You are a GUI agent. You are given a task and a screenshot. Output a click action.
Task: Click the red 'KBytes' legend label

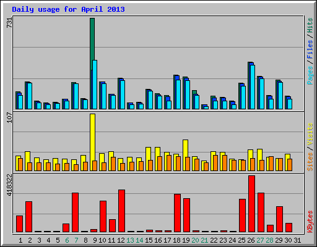click(310, 222)
